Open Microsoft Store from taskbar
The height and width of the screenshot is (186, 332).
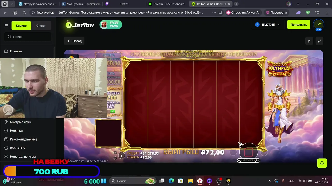181,181
